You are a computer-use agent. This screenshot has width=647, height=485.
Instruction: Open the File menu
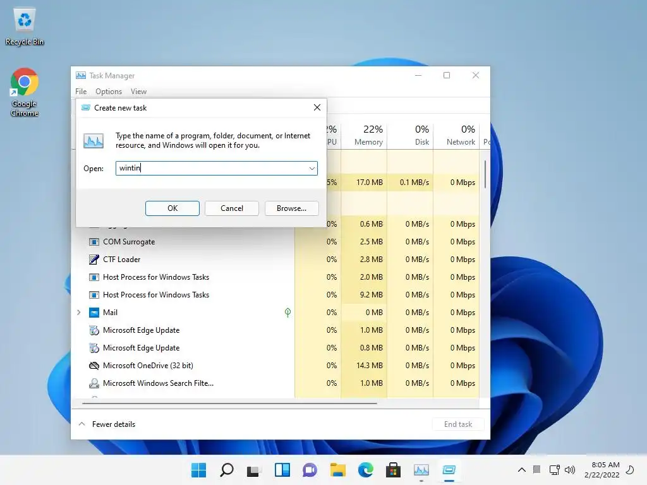point(81,92)
